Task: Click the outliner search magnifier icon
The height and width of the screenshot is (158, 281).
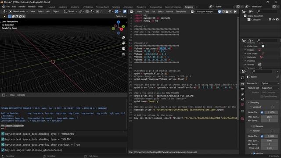Action: (259, 12)
